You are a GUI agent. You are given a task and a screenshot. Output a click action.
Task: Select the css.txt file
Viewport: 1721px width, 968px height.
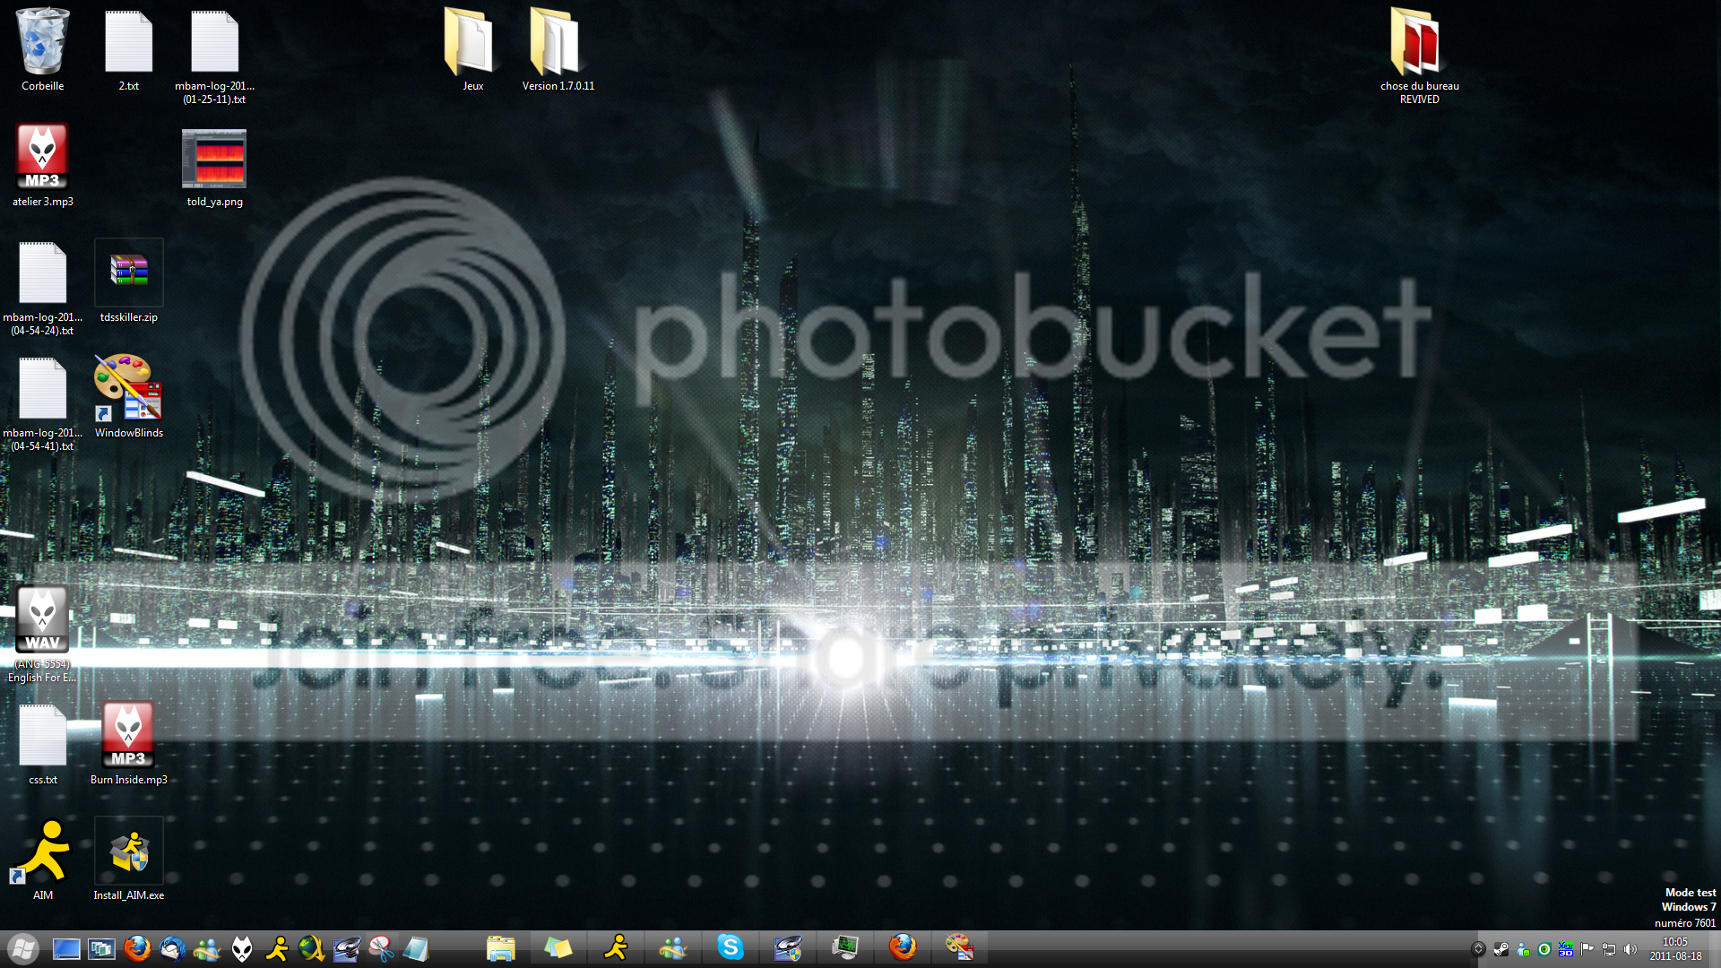point(42,744)
